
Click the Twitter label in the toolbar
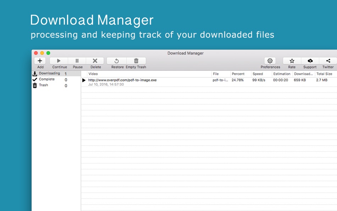tap(328, 67)
